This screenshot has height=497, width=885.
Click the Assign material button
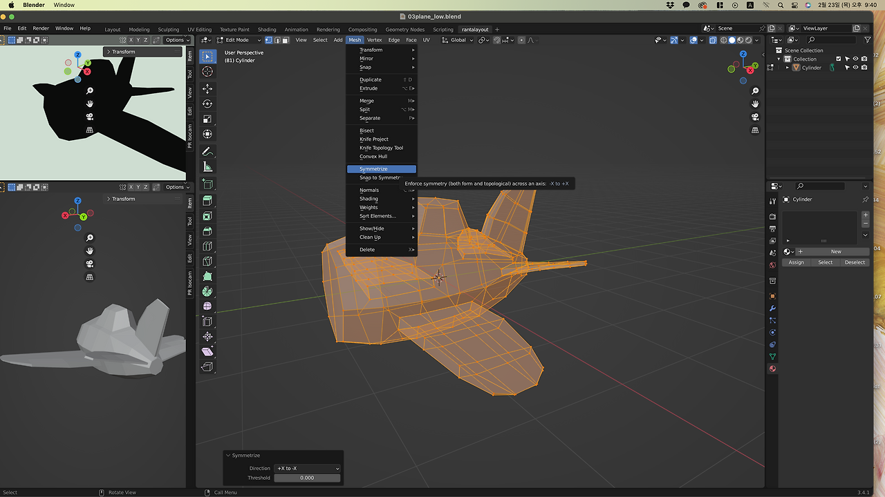(x=796, y=262)
